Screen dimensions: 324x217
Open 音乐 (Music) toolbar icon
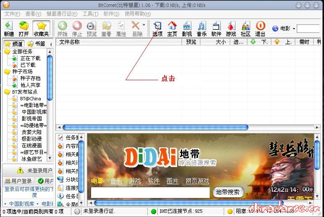tap(202, 29)
